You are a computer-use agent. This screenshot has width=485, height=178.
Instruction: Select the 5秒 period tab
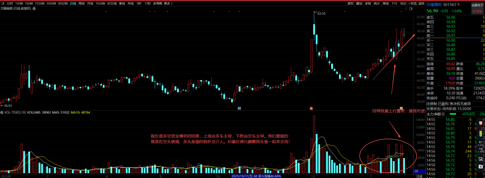[139, 4]
